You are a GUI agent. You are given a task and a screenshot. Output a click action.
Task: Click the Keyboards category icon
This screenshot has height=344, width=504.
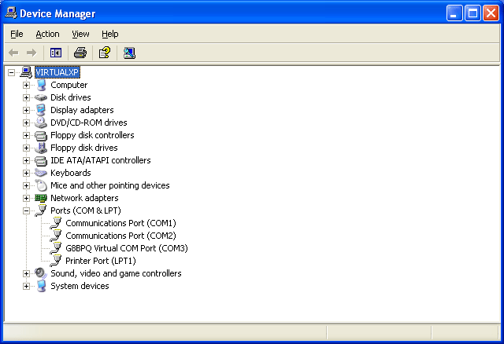(x=41, y=173)
